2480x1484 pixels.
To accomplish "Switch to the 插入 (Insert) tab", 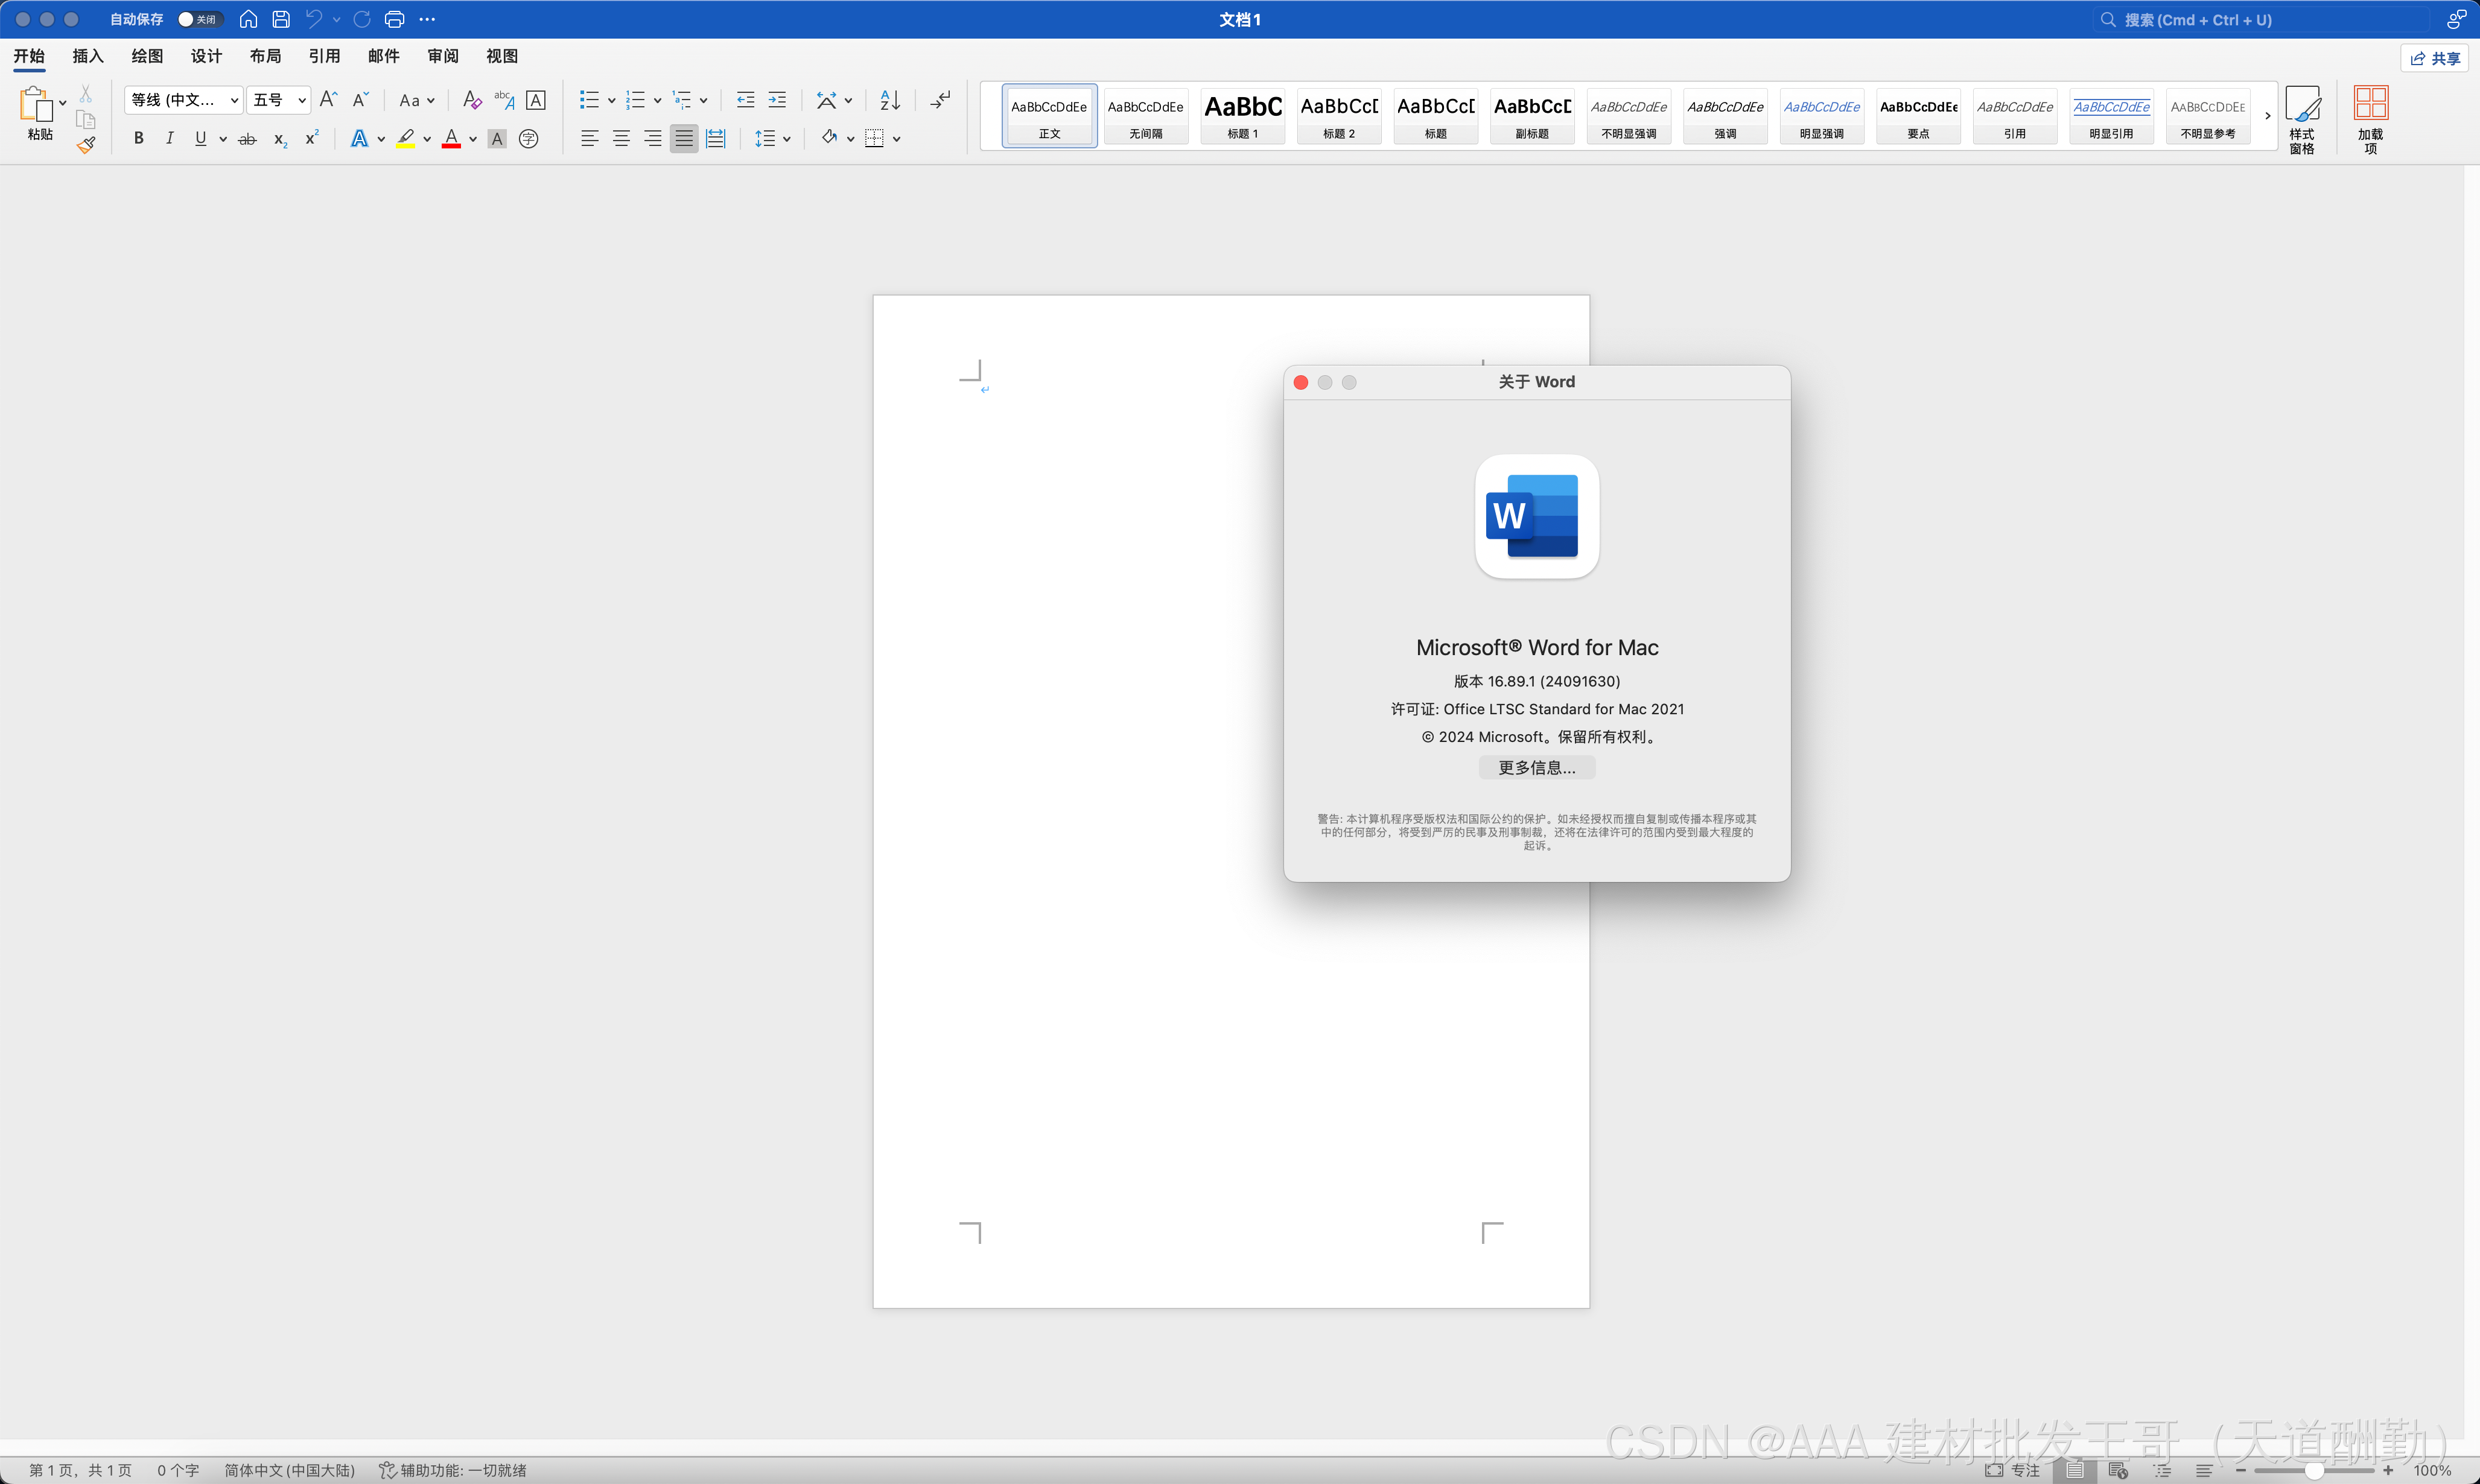I will 88,56.
